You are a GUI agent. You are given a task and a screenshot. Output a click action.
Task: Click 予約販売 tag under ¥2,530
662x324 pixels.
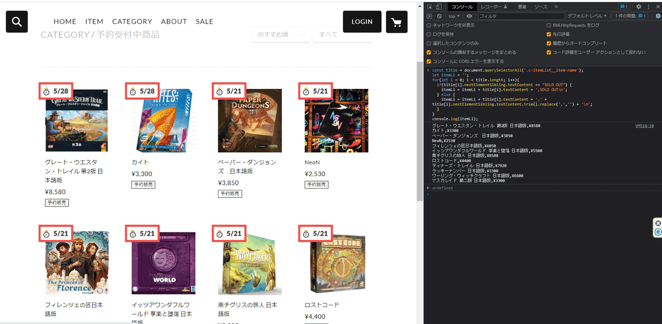316,184
